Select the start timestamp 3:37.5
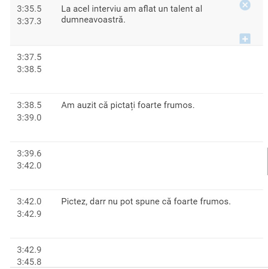This screenshot has width=268, height=269. (29, 57)
